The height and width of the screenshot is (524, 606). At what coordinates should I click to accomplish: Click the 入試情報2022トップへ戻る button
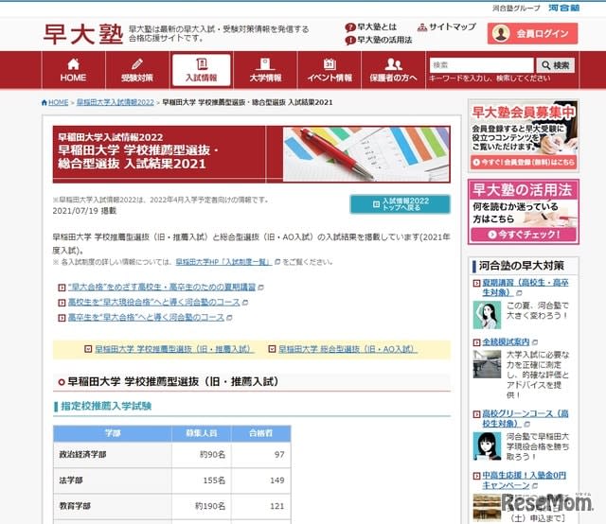pos(400,204)
